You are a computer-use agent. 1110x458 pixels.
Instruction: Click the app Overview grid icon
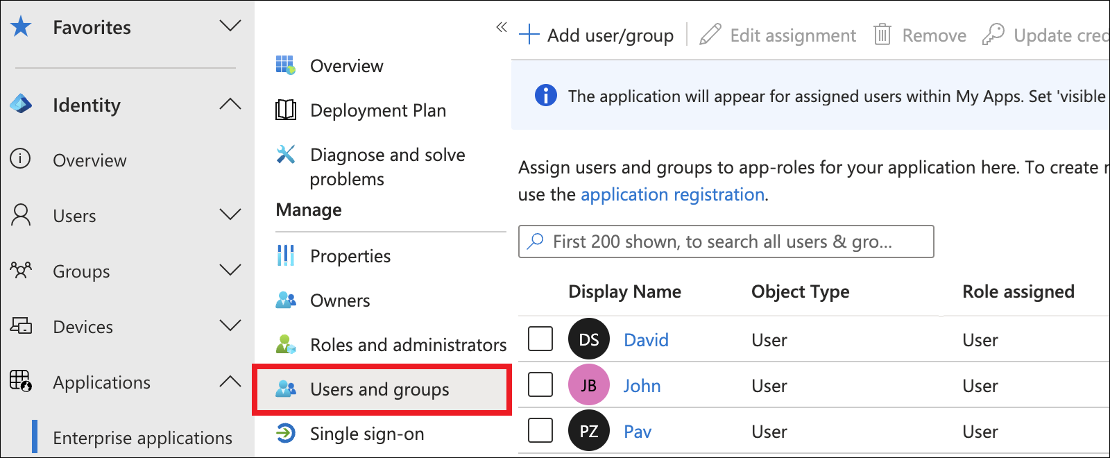tap(286, 65)
